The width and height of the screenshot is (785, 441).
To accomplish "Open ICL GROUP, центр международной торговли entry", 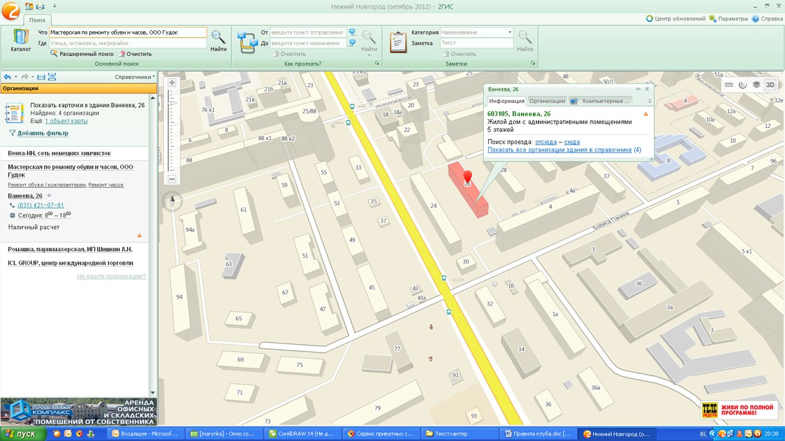I will [71, 263].
